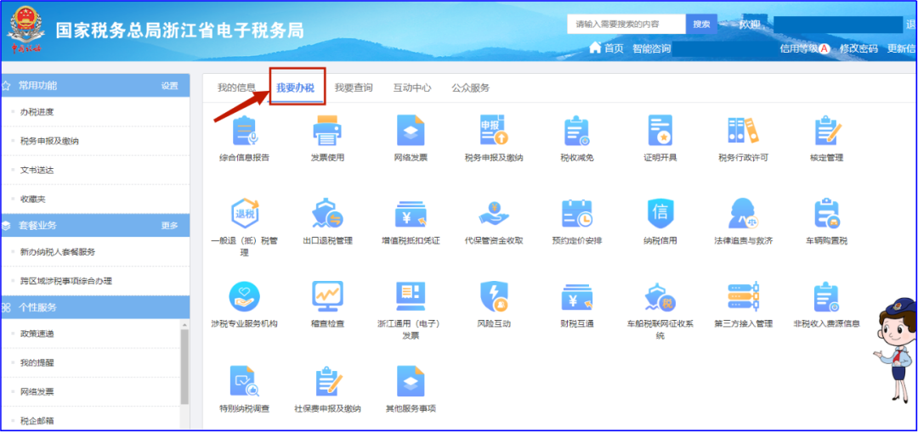Open the 涉税专业服务机构 icon
Screen dimensions: 918x432
click(245, 297)
